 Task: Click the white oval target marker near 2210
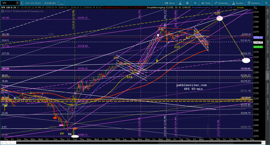point(246,60)
